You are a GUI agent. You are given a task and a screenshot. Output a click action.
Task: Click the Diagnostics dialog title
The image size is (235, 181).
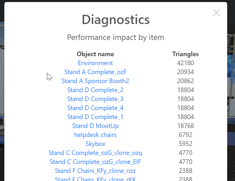coord(115,20)
